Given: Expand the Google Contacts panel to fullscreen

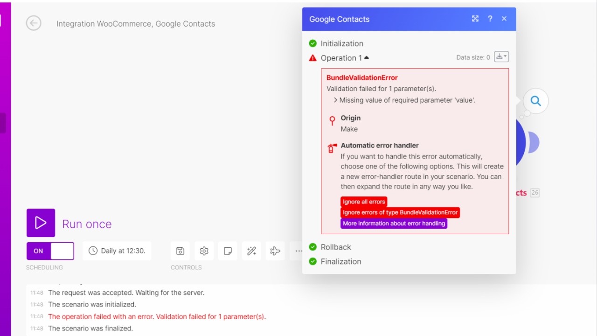Looking at the screenshot, I should [475, 19].
